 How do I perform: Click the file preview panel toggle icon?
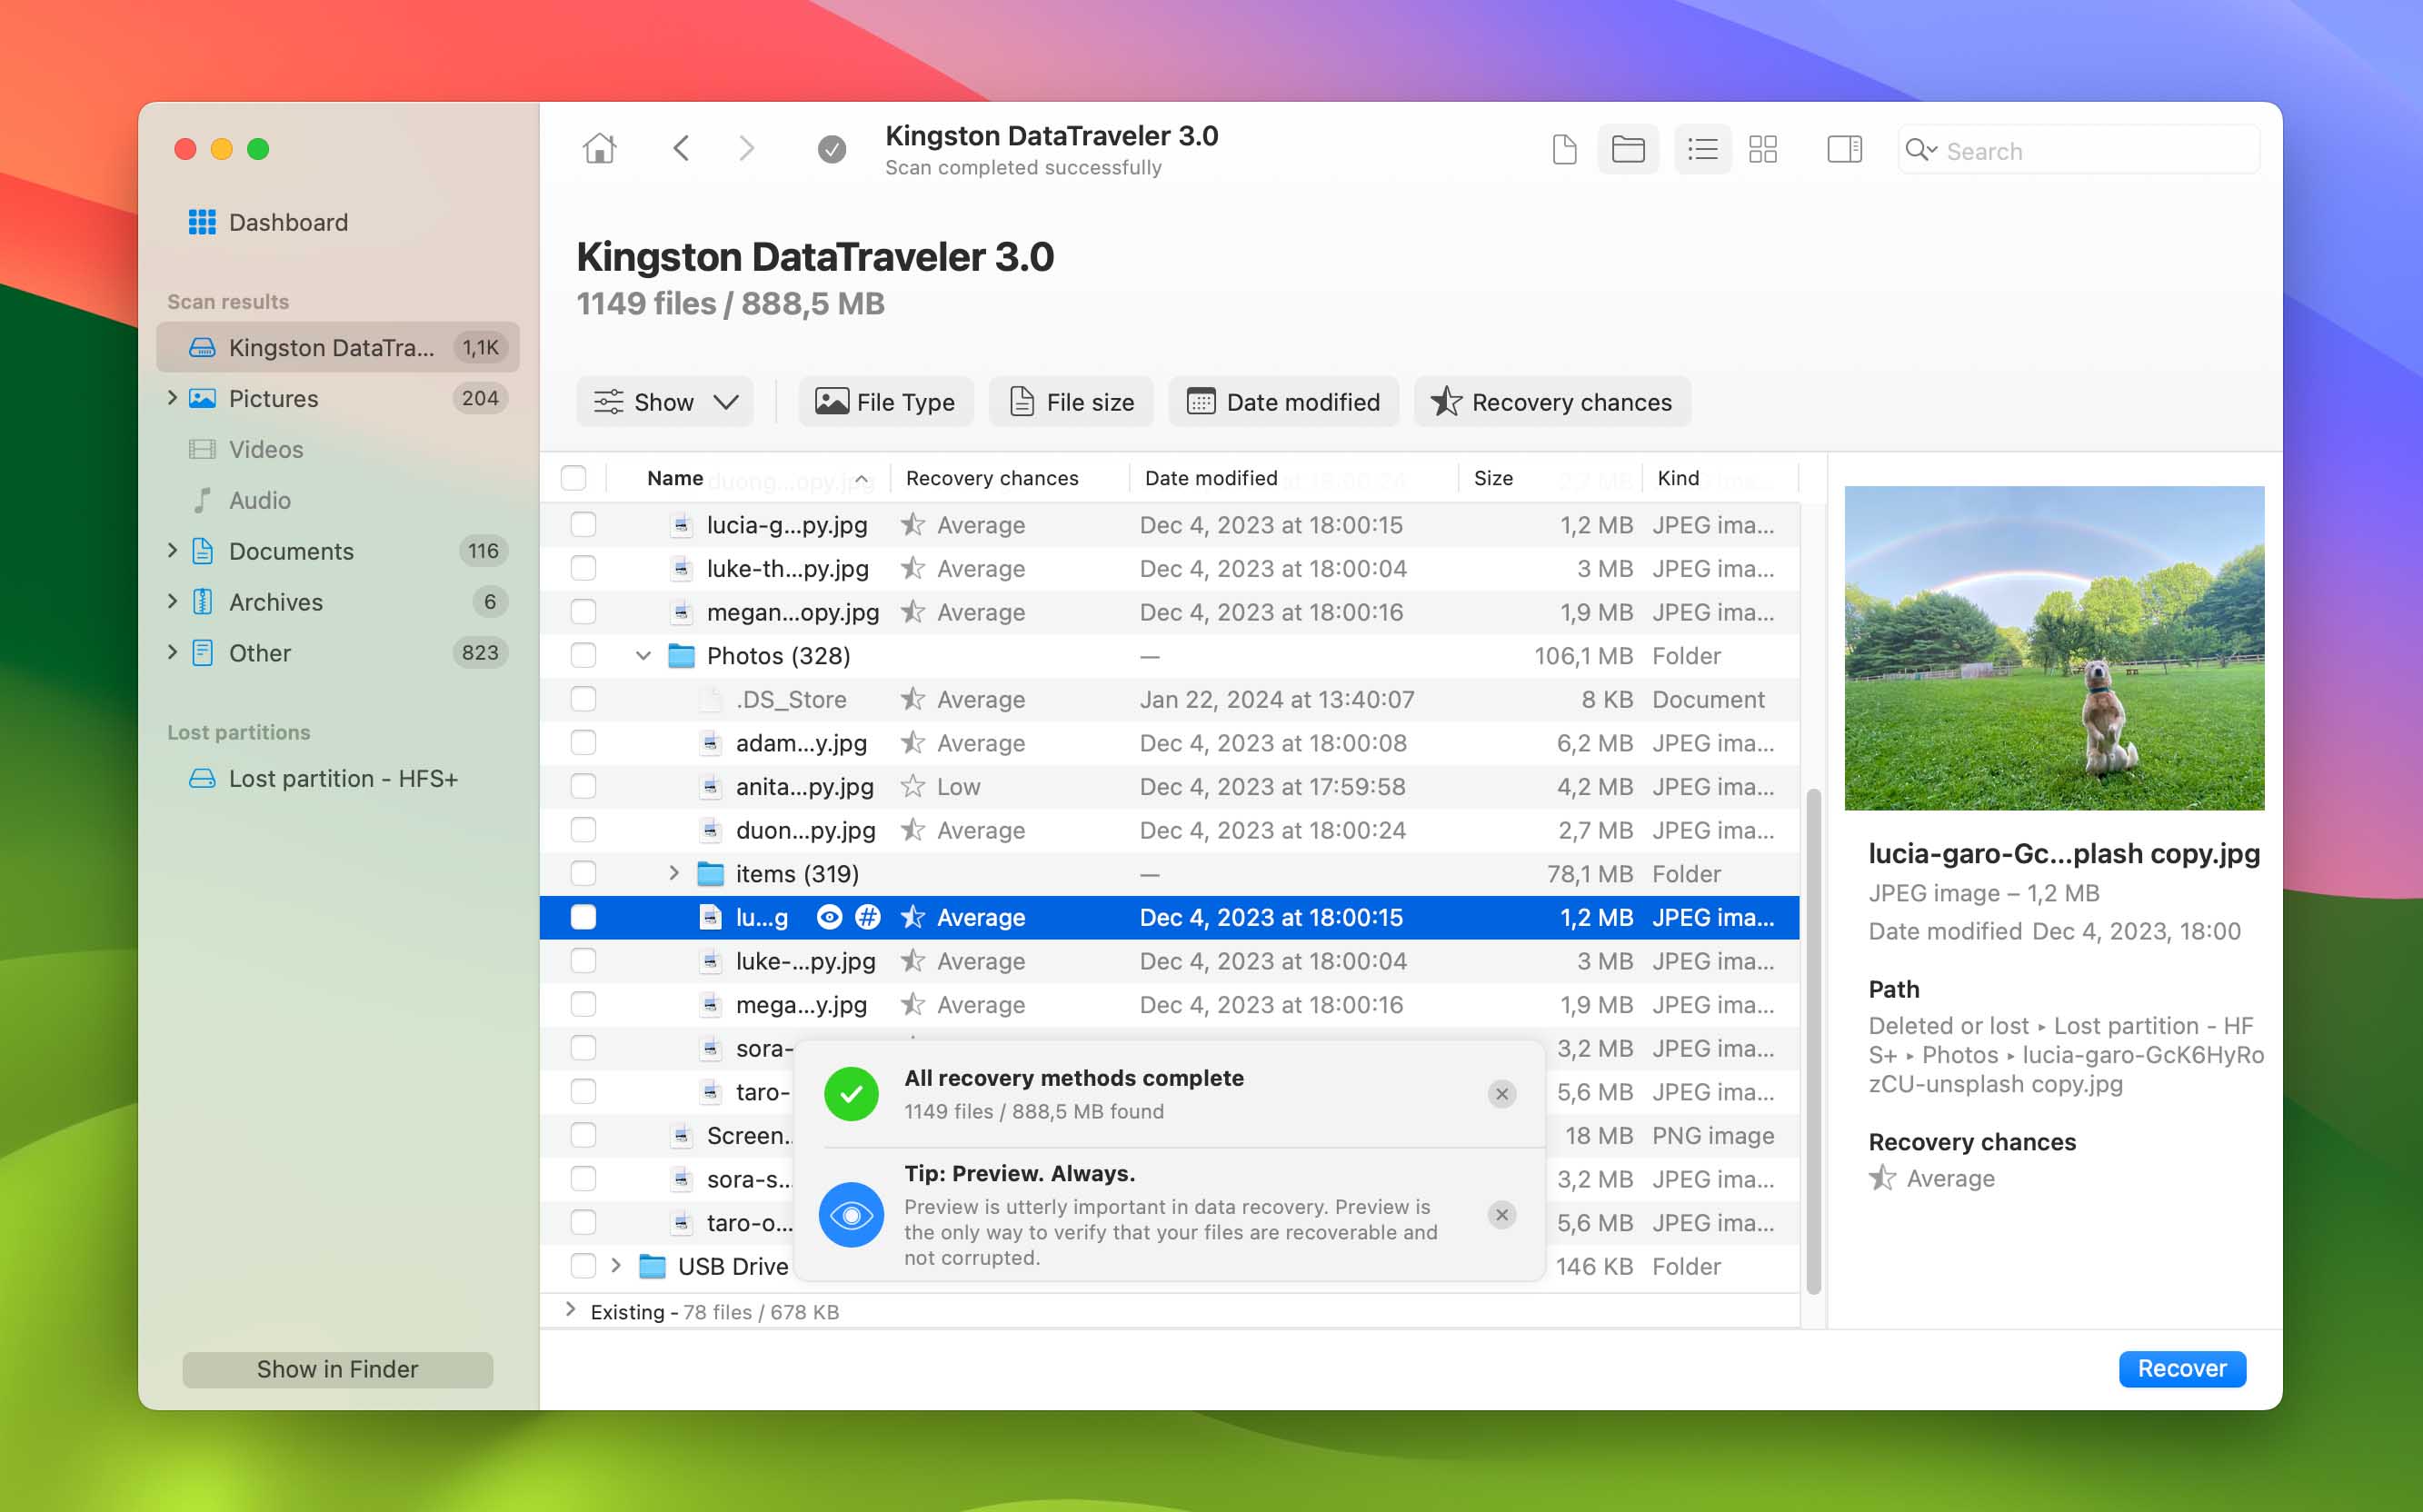[x=1843, y=150]
